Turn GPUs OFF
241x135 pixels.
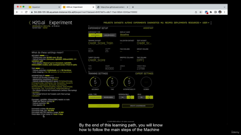149,97
